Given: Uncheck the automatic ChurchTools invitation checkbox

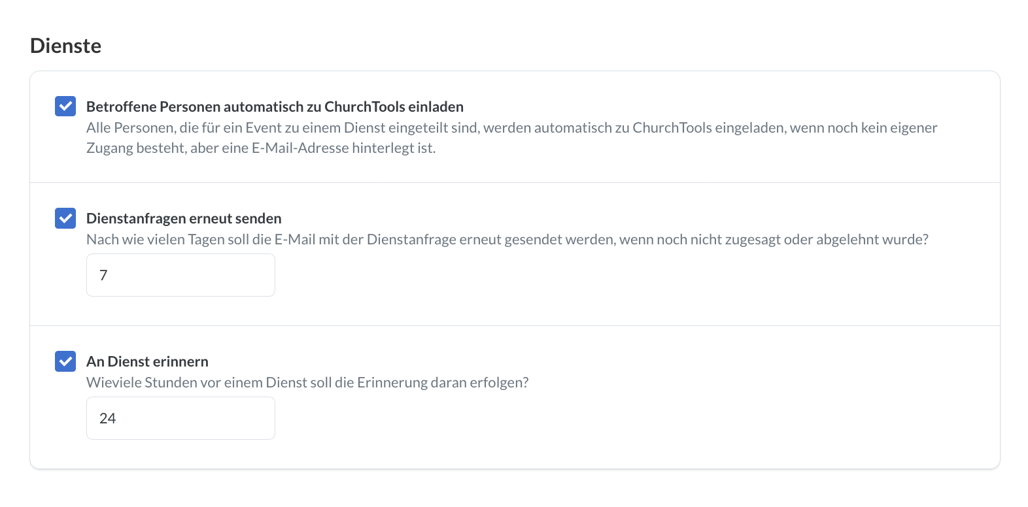Looking at the screenshot, I should click(x=65, y=106).
